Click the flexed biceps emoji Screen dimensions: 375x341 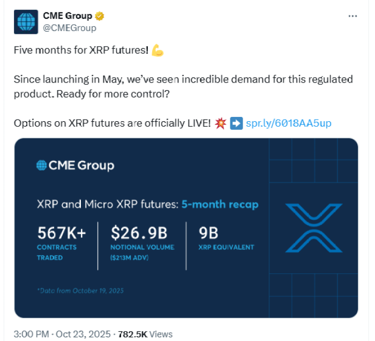[157, 51]
